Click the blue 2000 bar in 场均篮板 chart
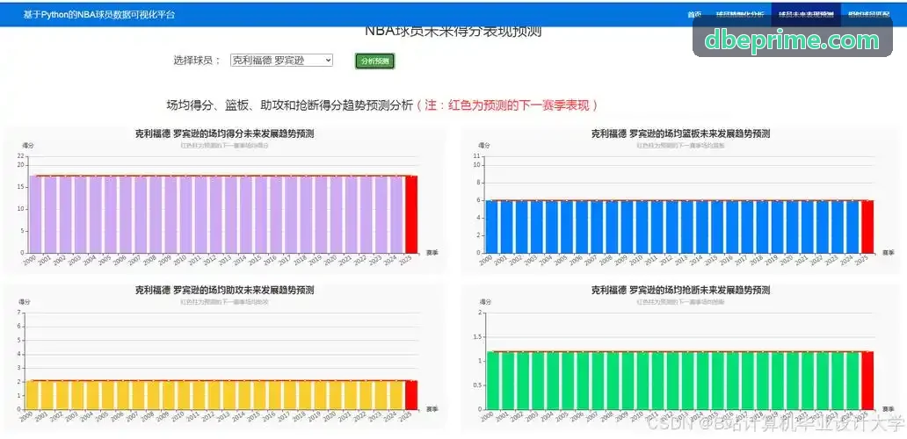The image size is (907, 439). pos(491,227)
